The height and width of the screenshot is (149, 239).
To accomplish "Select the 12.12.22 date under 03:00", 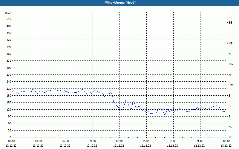I will coord(38,146).
